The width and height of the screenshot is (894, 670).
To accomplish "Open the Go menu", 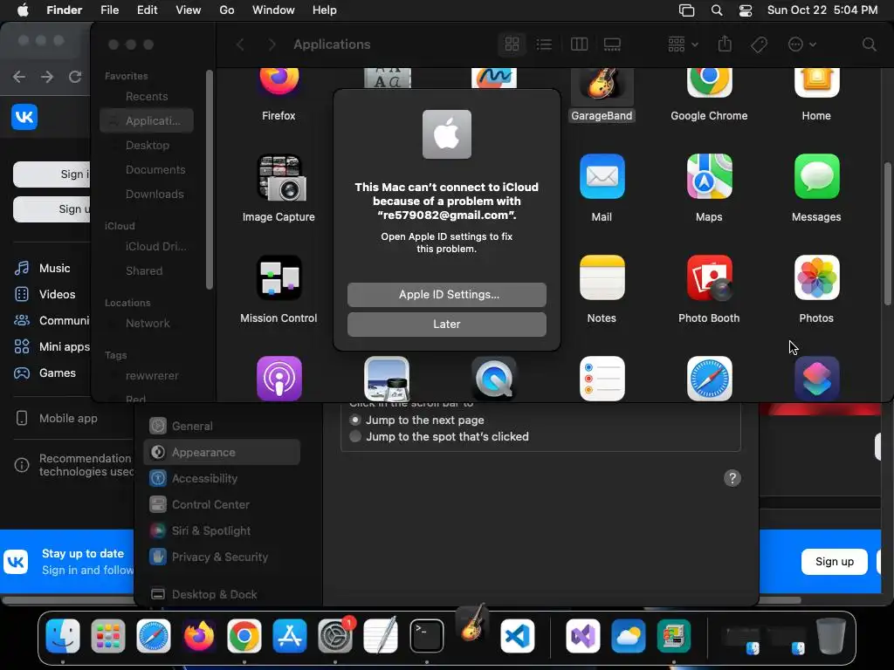I will click(227, 10).
